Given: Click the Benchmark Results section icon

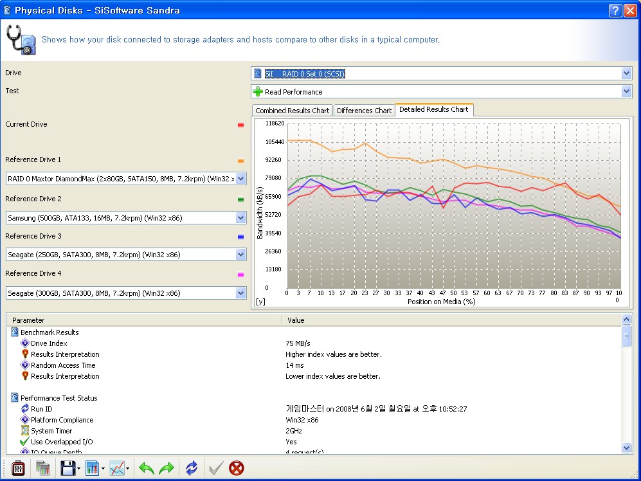Looking at the screenshot, I should point(15,332).
